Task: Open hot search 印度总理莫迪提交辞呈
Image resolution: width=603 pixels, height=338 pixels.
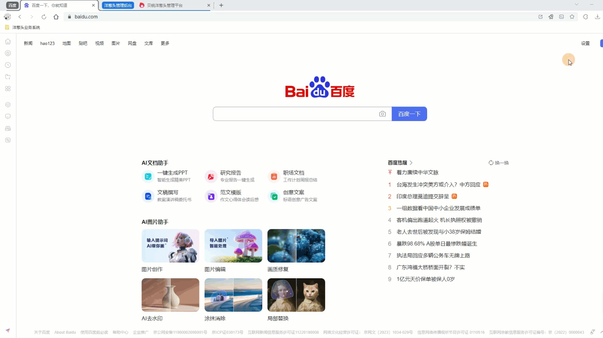Action: click(x=423, y=197)
